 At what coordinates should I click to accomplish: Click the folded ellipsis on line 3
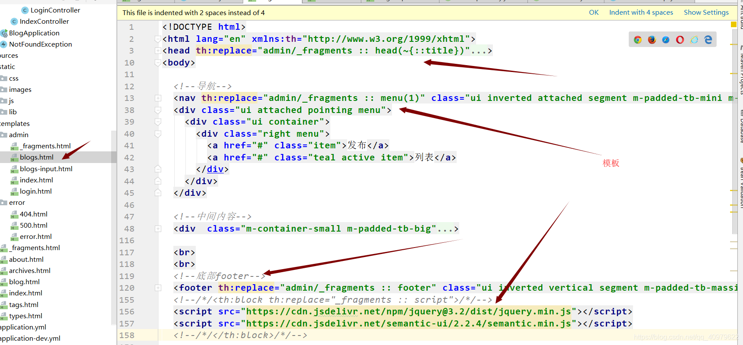[478, 51]
